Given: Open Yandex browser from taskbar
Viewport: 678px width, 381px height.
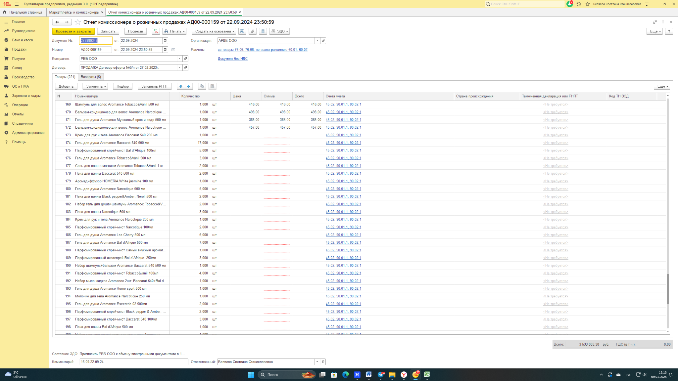Looking at the screenshot, I should (x=404, y=375).
